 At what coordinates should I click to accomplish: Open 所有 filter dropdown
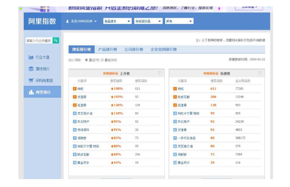coord(179,21)
